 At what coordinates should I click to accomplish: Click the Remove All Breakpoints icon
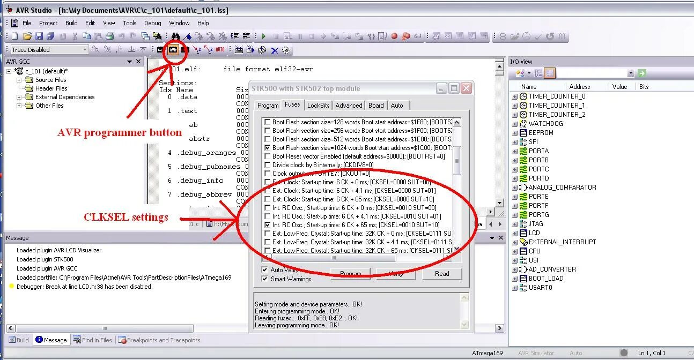pyautogui.click(x=406, y=36)
